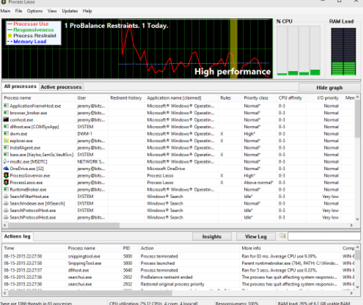Image resolution: width=363 pixels, height=305 pixels.
Task: Click the actions log filter input field
Action: click(x=324, y=237)
